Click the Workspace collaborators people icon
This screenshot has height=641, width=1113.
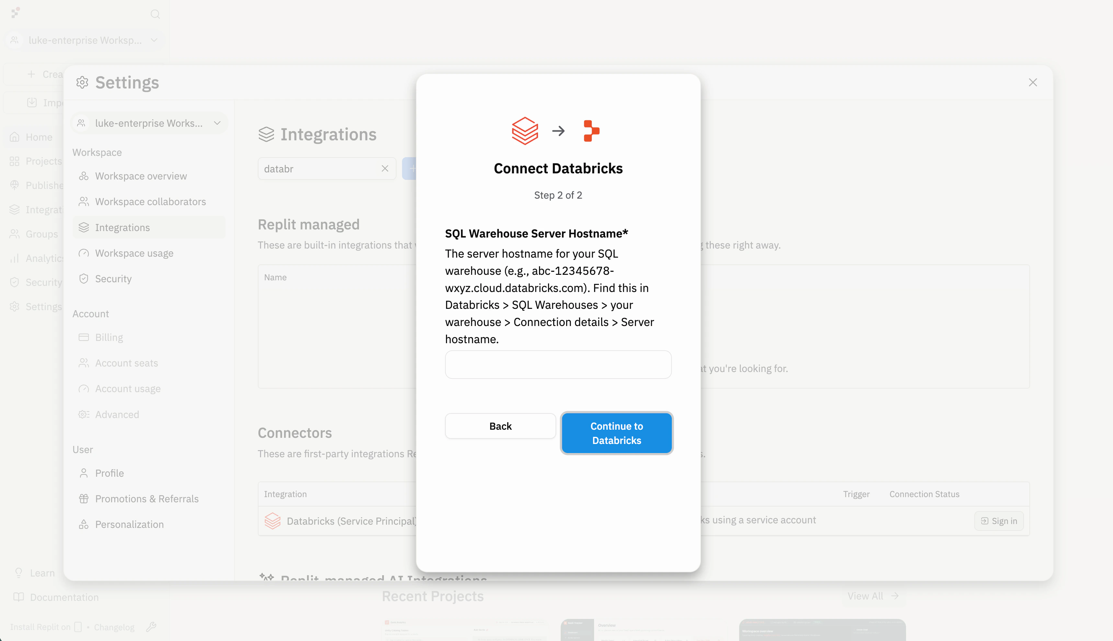click(x=84, y=202)
